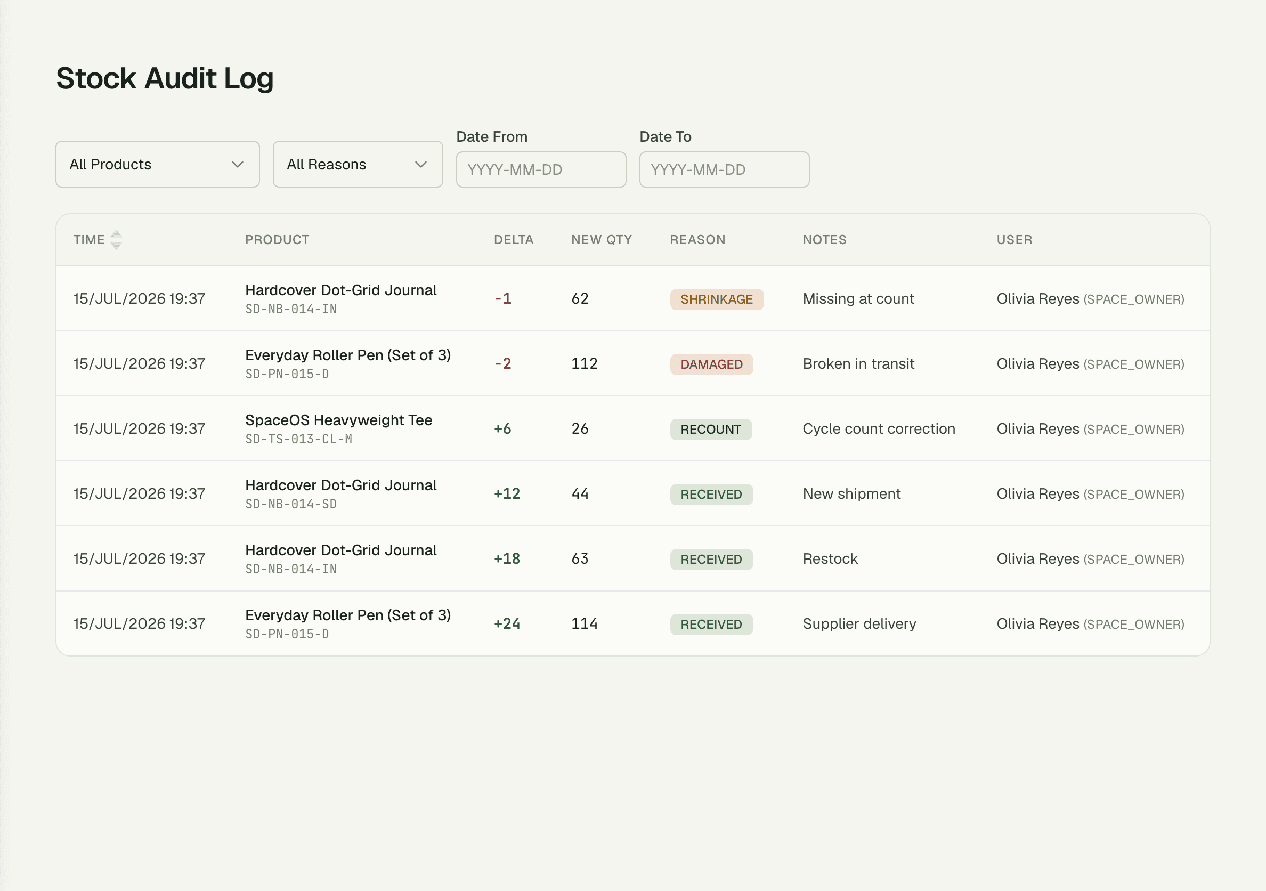Click new quantity 62
Image resolution: width=1266 pixels, height=891 pixels.
pyautogui.click(x=580, y=299)
